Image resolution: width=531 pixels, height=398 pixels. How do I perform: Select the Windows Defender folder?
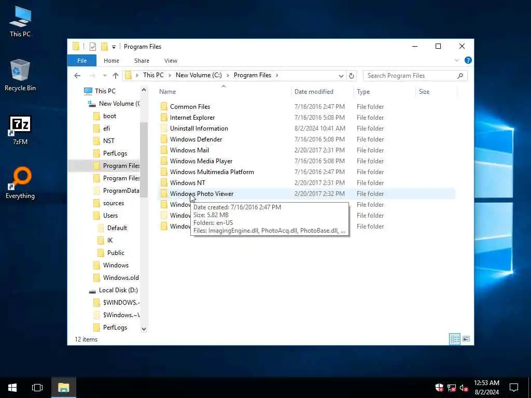[x=195, y=139]
